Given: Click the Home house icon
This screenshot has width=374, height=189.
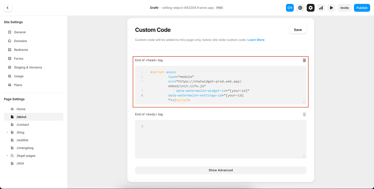Looking at the screenshot, I should point(12,109).
